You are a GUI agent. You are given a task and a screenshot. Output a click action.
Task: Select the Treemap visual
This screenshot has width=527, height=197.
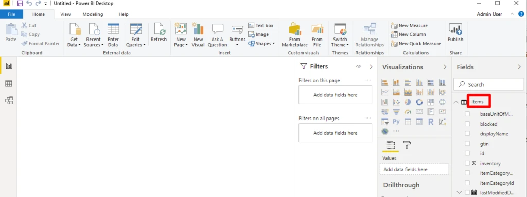coord(431,102)
